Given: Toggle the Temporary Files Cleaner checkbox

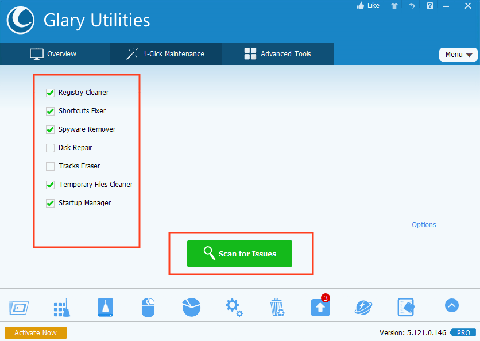Looking at the screenshot, I should [x=50, y=185].
